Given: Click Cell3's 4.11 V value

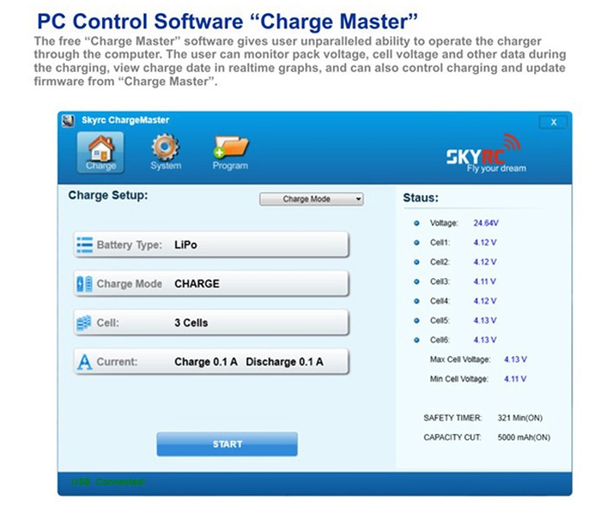Looking at the screenshot, I should point(485,282).
